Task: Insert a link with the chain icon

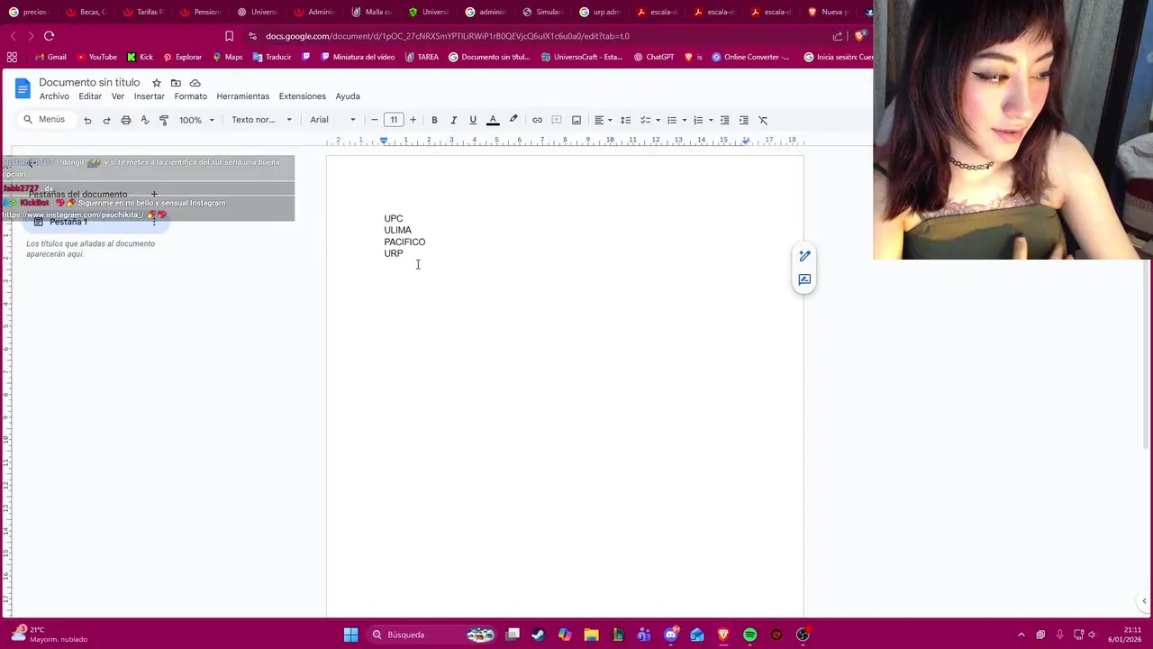Action: coord(537,120)
